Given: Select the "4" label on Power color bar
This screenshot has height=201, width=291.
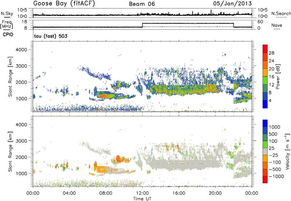Looking at the screenshot, I should (270, 100).
